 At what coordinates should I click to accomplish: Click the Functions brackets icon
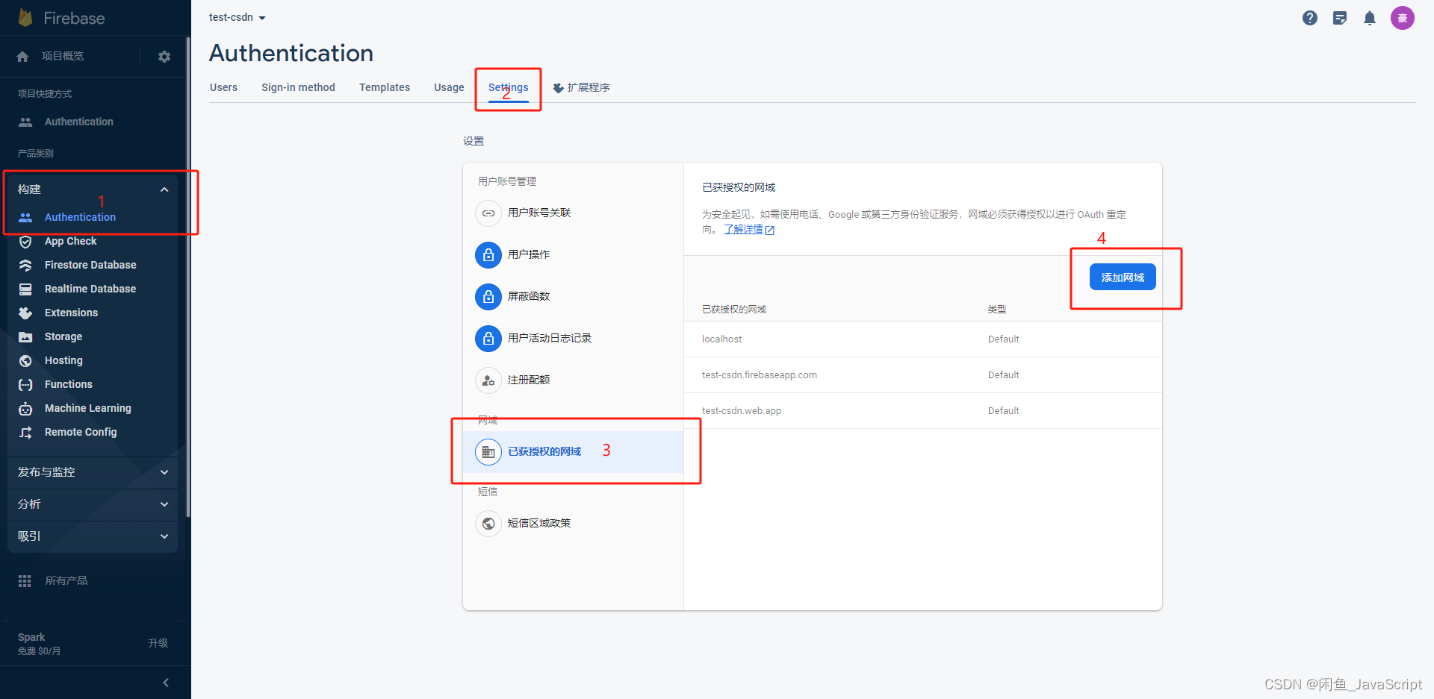tap(25, 385)
